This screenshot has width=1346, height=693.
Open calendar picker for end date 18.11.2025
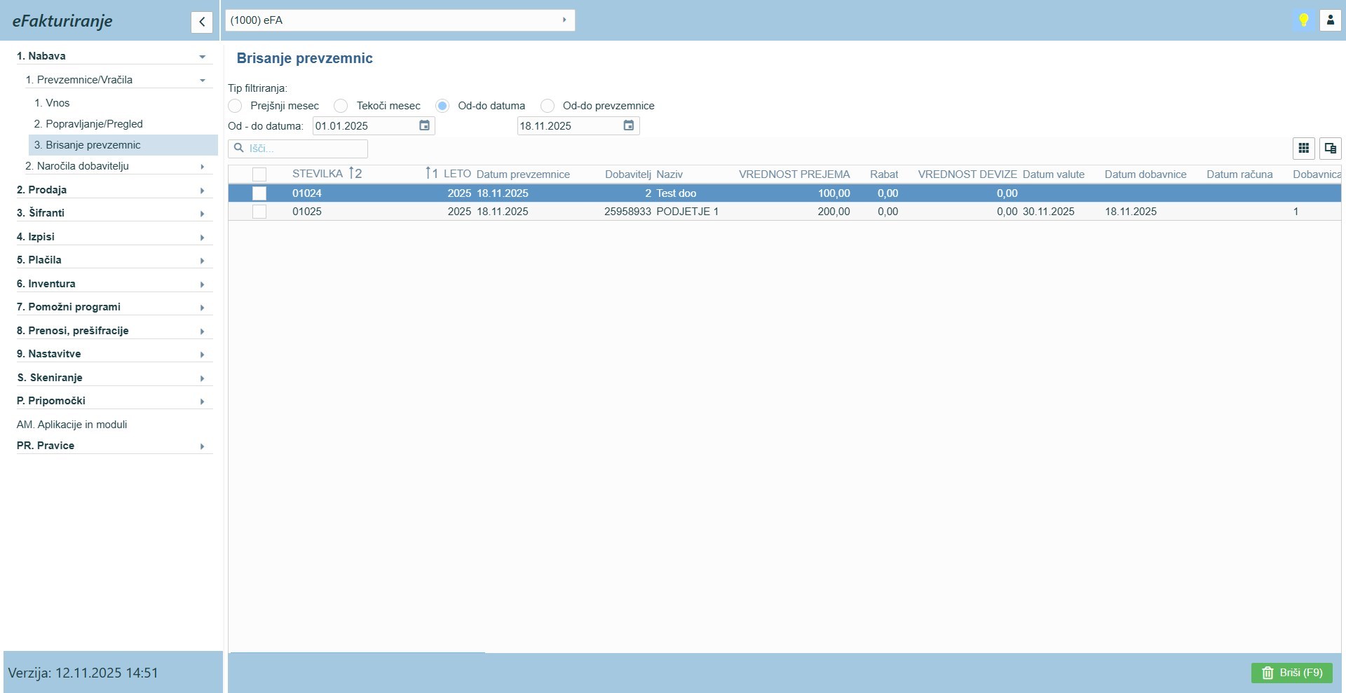[x=628, y=125]
